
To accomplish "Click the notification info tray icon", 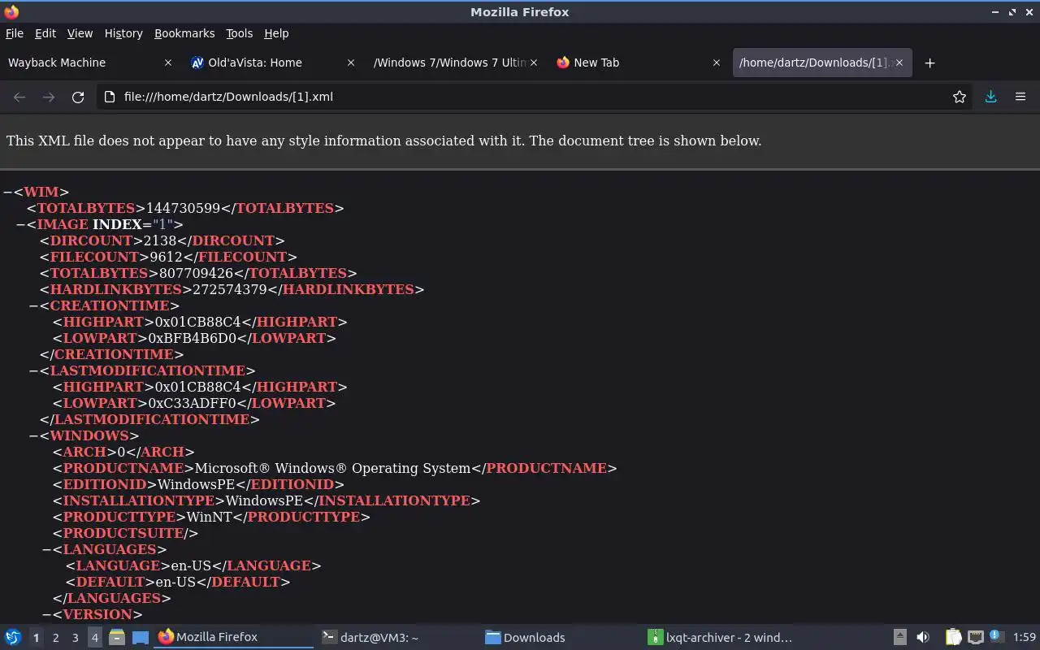I will pyautogui.click(x=997, y=636).
